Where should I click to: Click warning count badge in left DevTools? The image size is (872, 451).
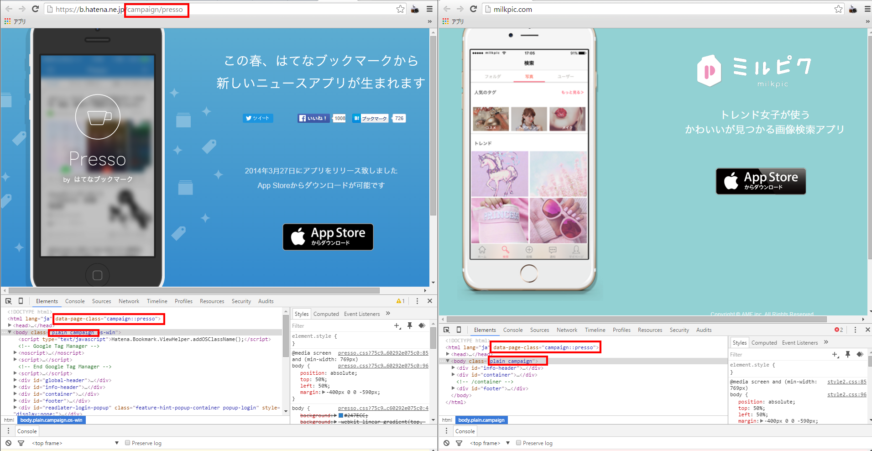401,301
